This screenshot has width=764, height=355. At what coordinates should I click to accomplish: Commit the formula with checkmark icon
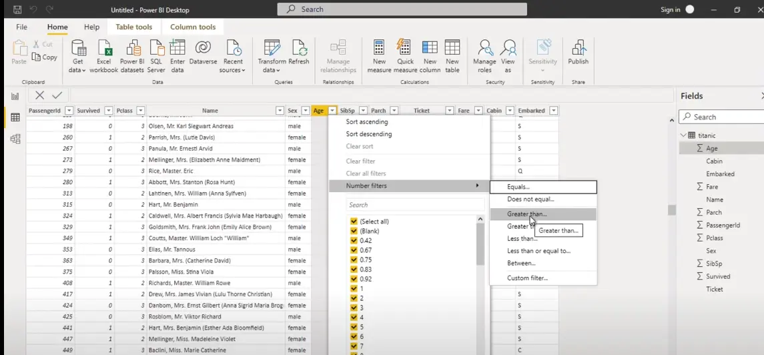[x=57, y=95]
